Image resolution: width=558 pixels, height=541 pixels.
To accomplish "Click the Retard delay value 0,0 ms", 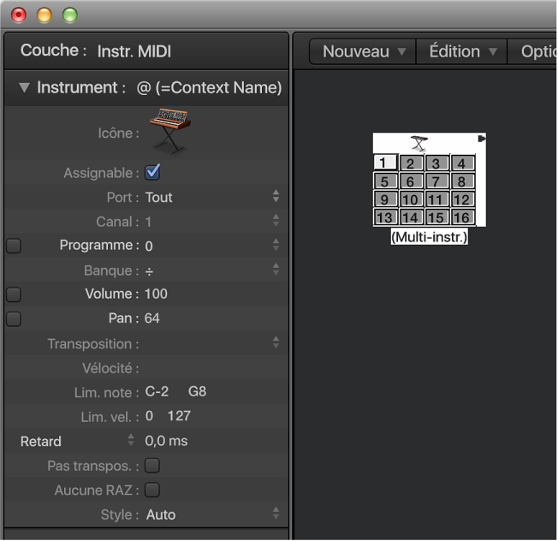I will [x=166, y=441].
